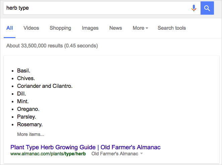Click the microphone voice search icon
The image size is (222, 165).
(194, 8)
